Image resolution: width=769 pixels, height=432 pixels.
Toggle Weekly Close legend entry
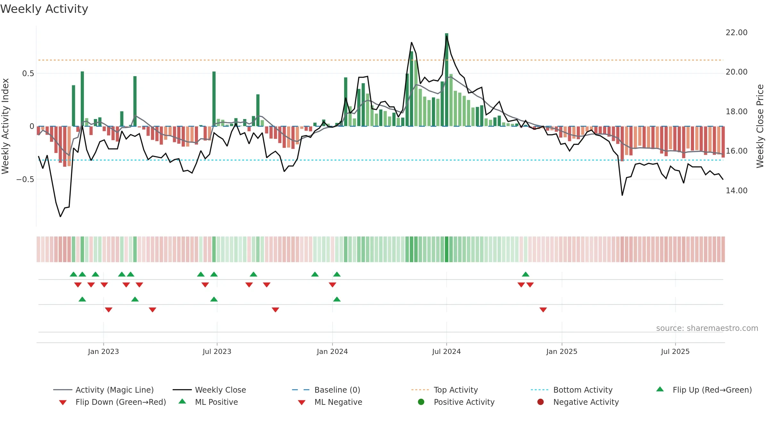[209, 390]
